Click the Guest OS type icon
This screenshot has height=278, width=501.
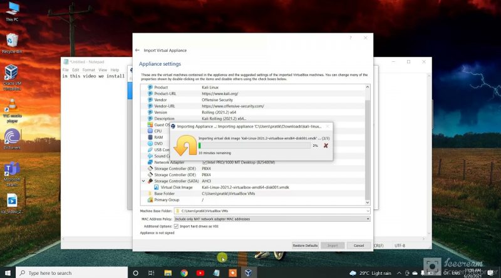(150, 125)
